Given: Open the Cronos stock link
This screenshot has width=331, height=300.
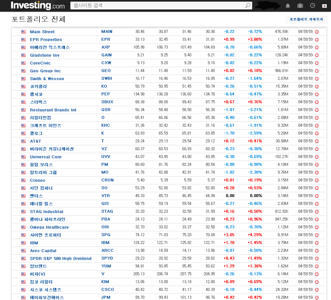Looking at the screenshot, I should pos(37,180).
